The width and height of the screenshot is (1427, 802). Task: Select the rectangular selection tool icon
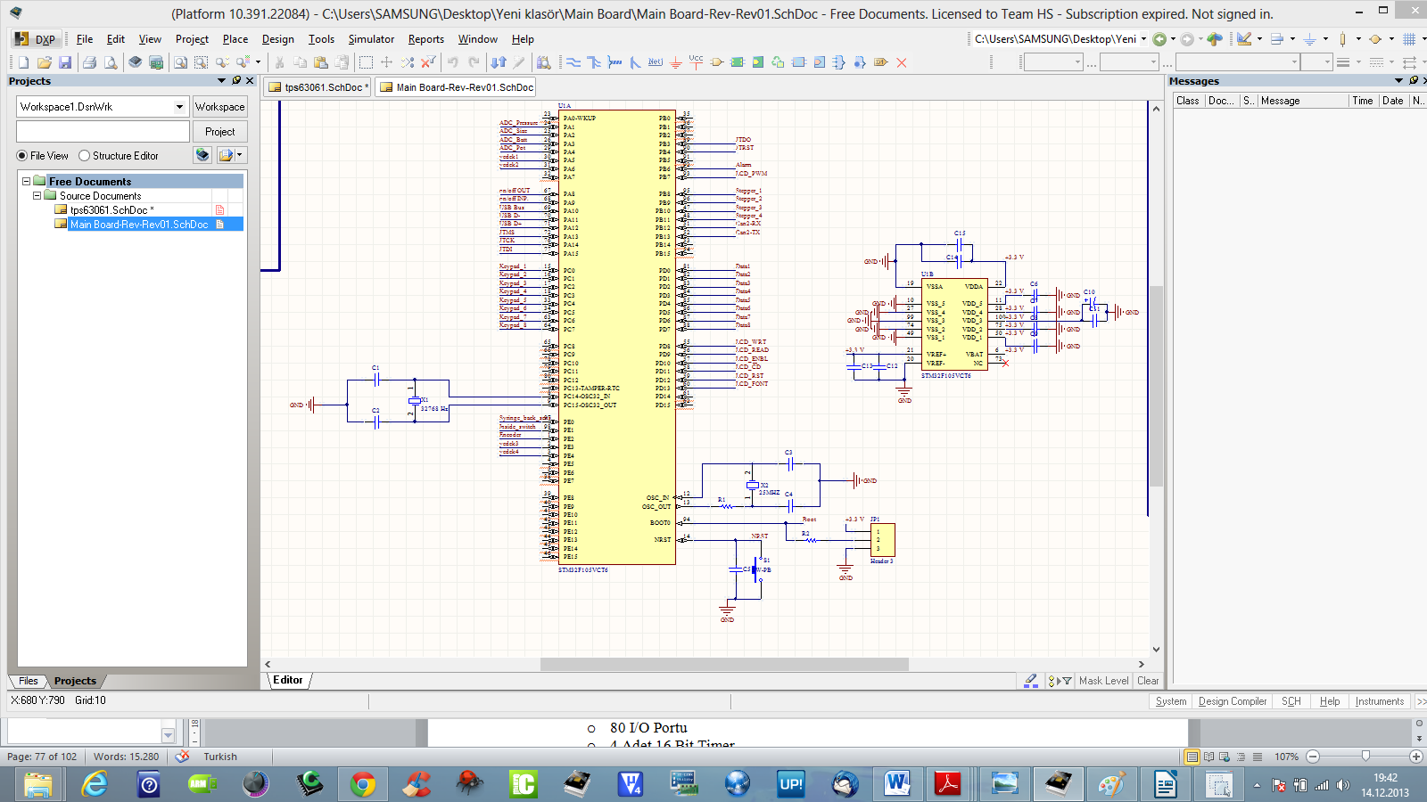pos(366,62)
